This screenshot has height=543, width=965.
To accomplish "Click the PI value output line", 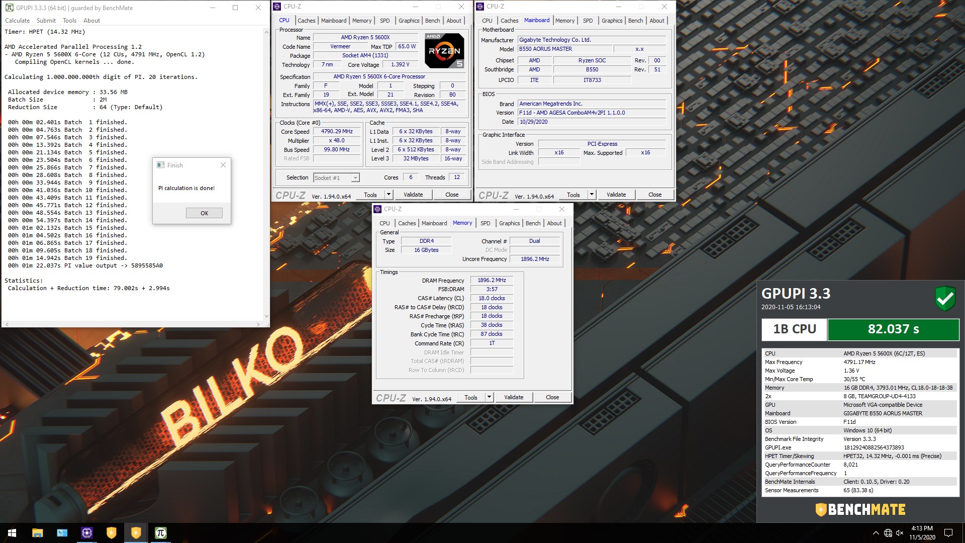I will click(x=85, y=265).
